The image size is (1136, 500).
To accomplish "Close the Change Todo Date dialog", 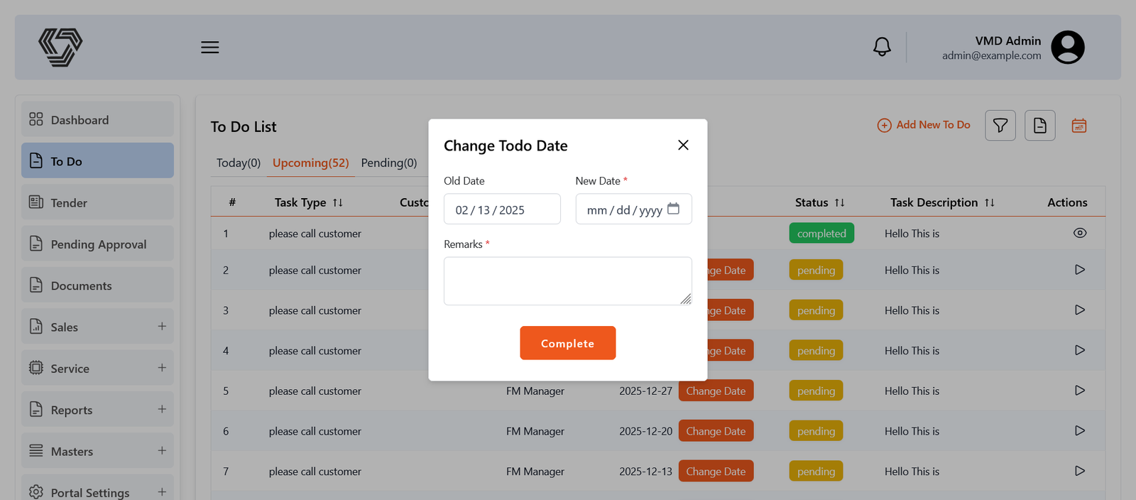I will (x=683, y=145).
